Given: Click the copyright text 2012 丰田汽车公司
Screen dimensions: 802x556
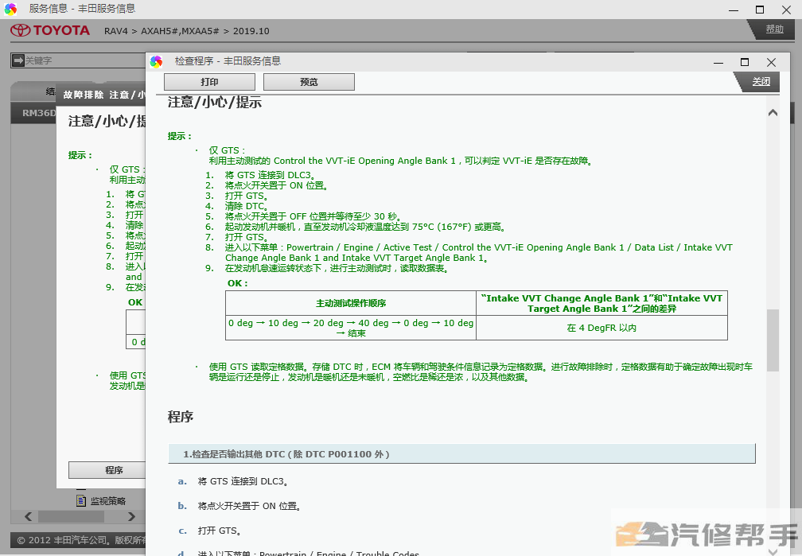Looking at the screenshot, I should [81, 539].
